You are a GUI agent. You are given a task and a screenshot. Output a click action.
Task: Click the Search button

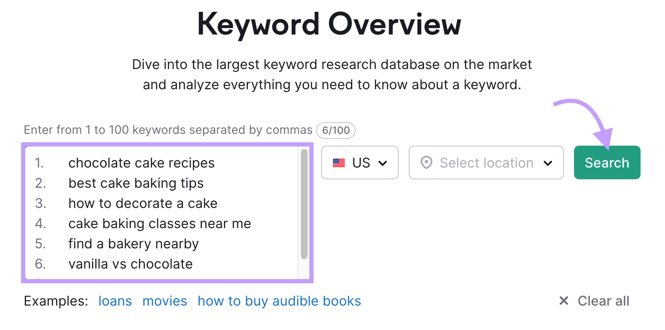click(607, 162)
